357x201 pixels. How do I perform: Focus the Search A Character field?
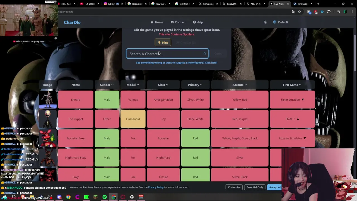(167, 54)
